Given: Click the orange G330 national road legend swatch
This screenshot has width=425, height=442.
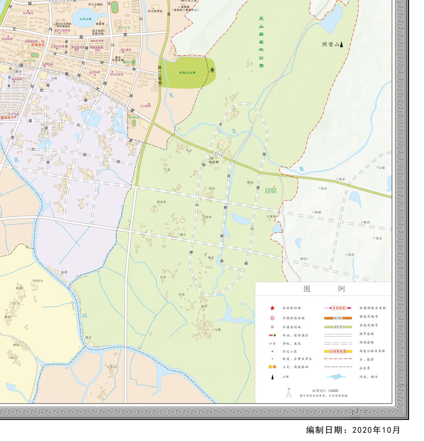Looking at the screenshot, I should tap(338, 318).
